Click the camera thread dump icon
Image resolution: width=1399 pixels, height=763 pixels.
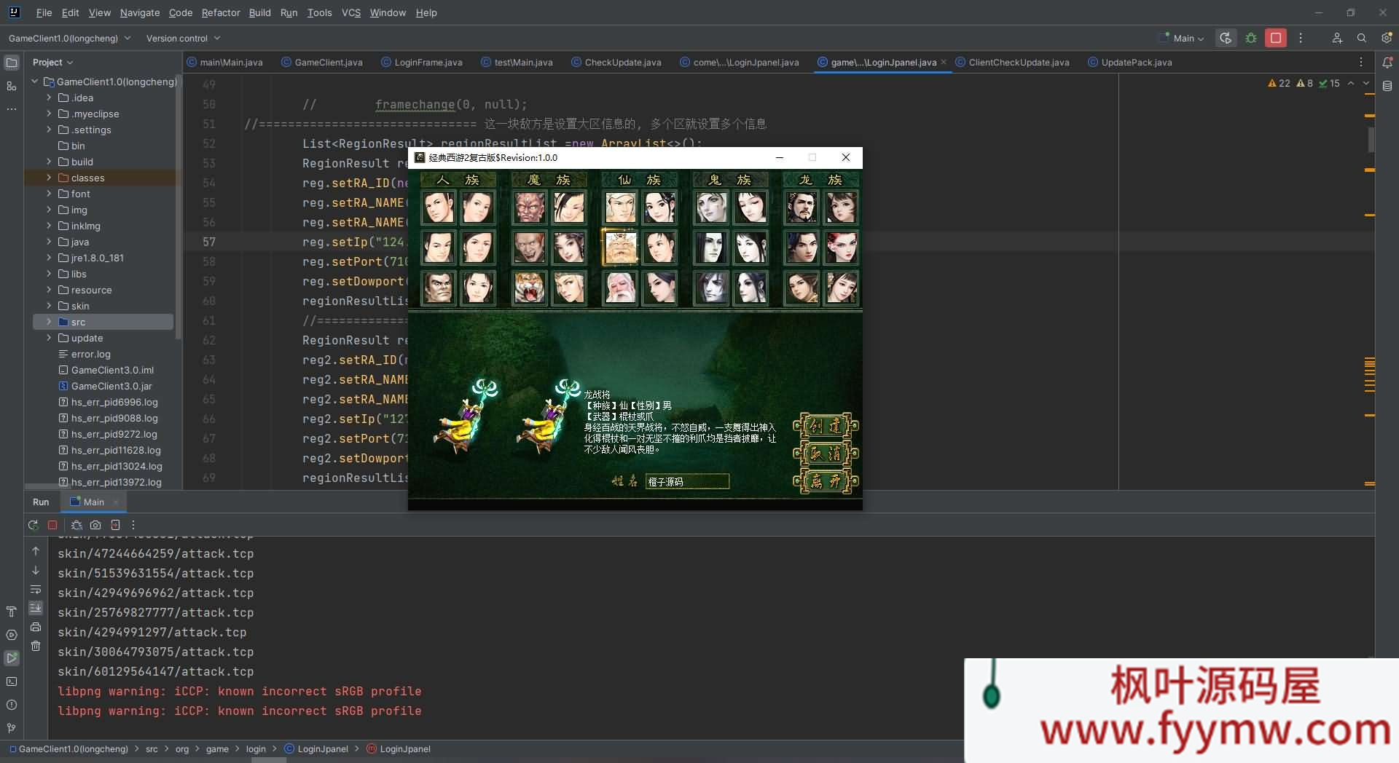click(95, 525)
